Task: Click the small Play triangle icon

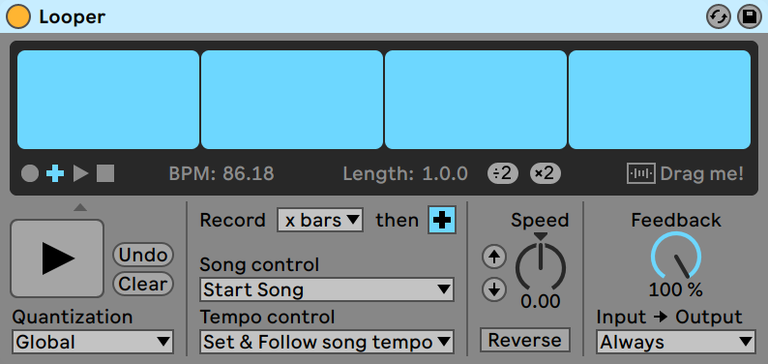Action: tap(81, 173)
